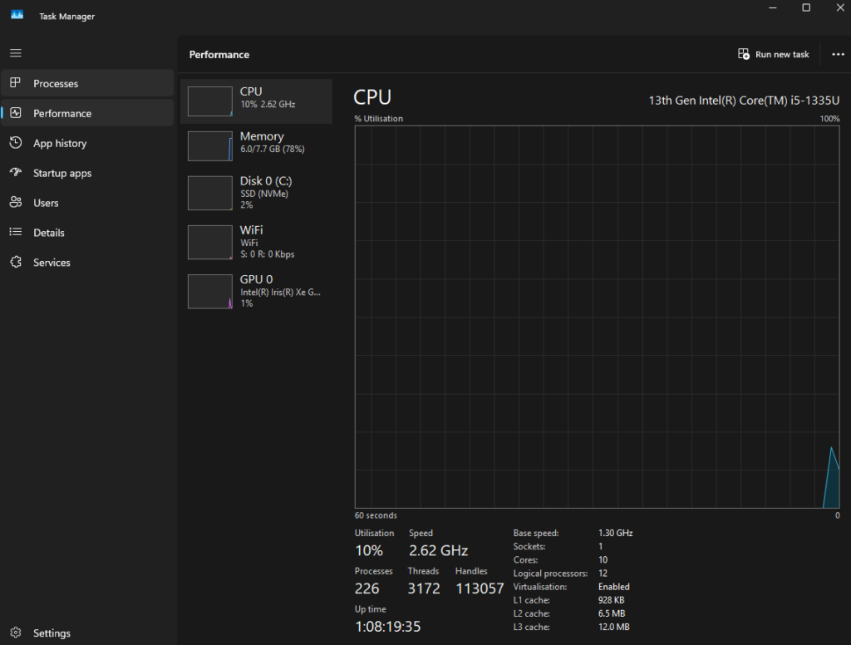Click the Run new task button

click(x=774, y=54)
